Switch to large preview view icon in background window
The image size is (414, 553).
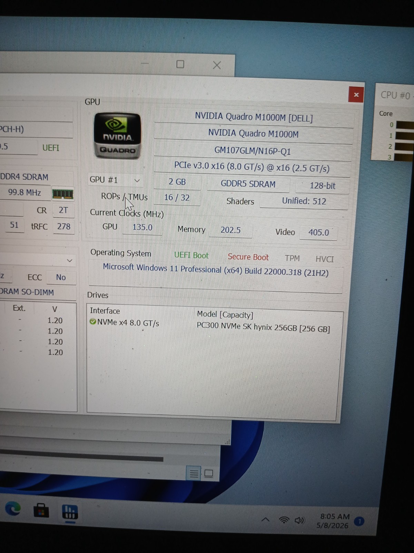pos(208,473)
